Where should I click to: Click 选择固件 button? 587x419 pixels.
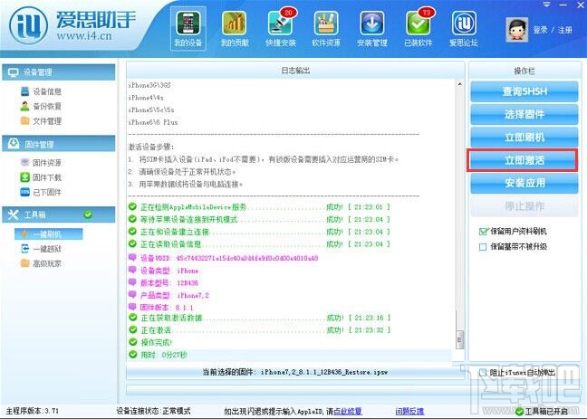click(524, 114)
